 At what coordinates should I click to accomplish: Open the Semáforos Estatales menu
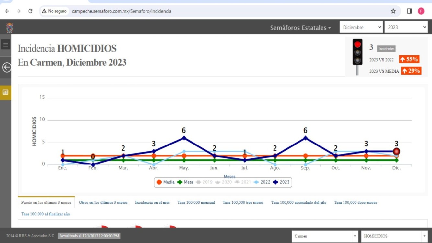point(300,28)
